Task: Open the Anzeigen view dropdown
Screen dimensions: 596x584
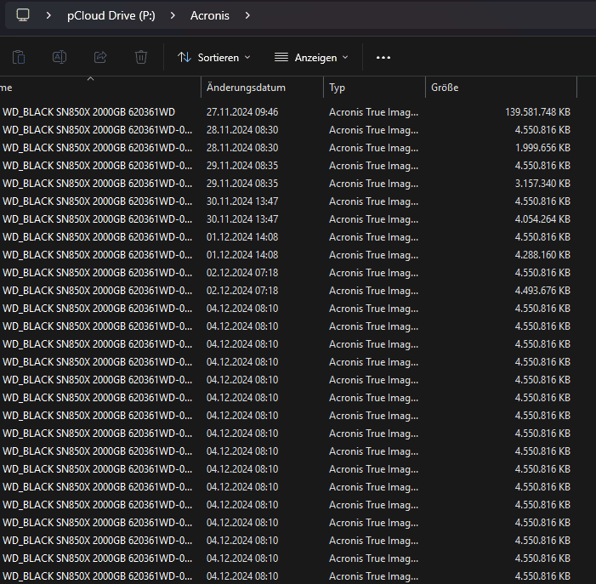Action: tap(311, 57)
